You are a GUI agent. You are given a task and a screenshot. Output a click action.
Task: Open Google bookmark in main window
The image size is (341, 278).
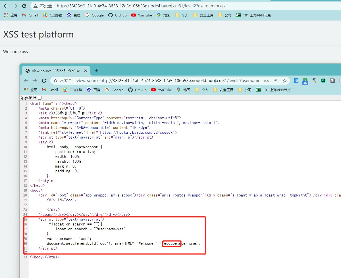point(94,15)
